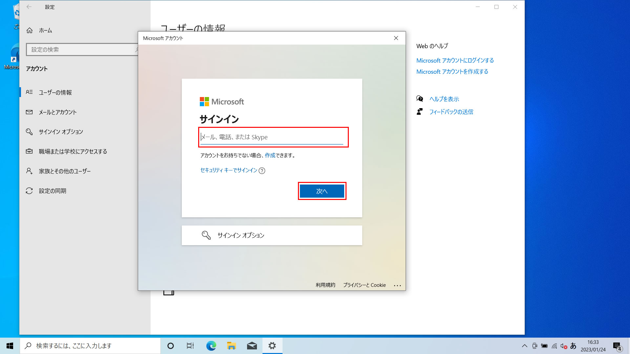Image resolution: width=630 pixels, height=354 pixels.
Task: Open network Wi-Fi tray icon
Action: 554,346
